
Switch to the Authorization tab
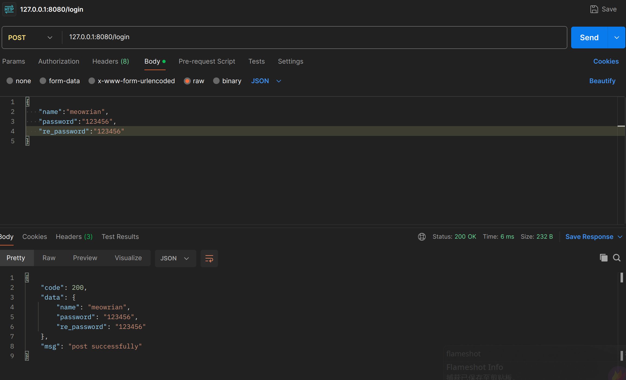coord(59,61)
